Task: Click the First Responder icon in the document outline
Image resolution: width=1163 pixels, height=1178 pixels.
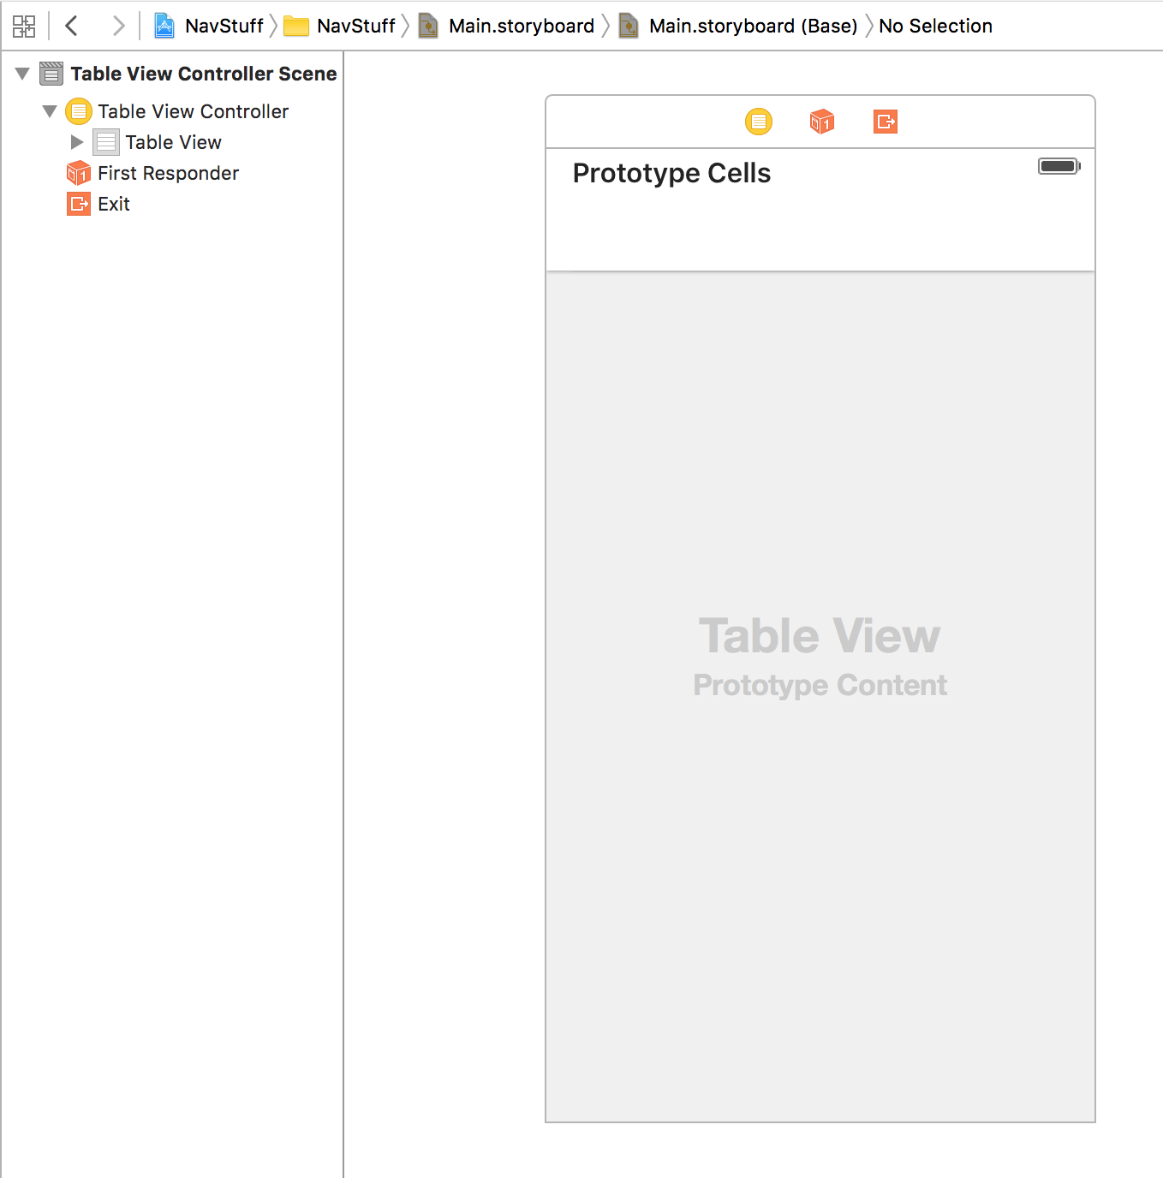Action: [x=78, y=173]
